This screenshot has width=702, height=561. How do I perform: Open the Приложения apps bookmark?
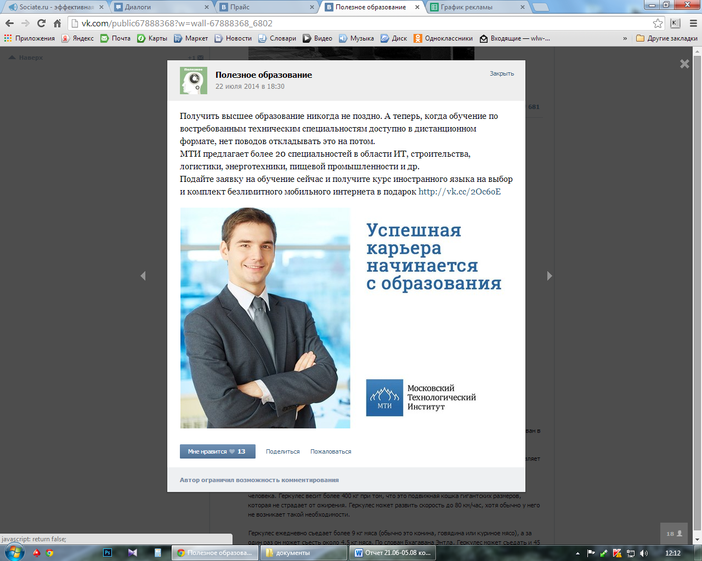(30, 38)
